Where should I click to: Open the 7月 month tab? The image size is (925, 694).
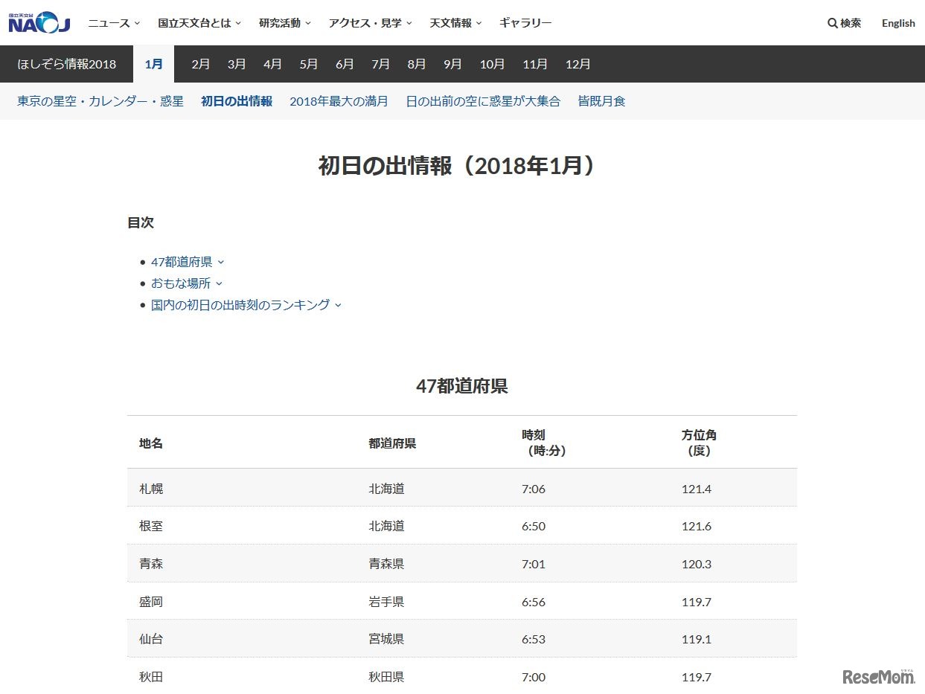tap(380, 64)
